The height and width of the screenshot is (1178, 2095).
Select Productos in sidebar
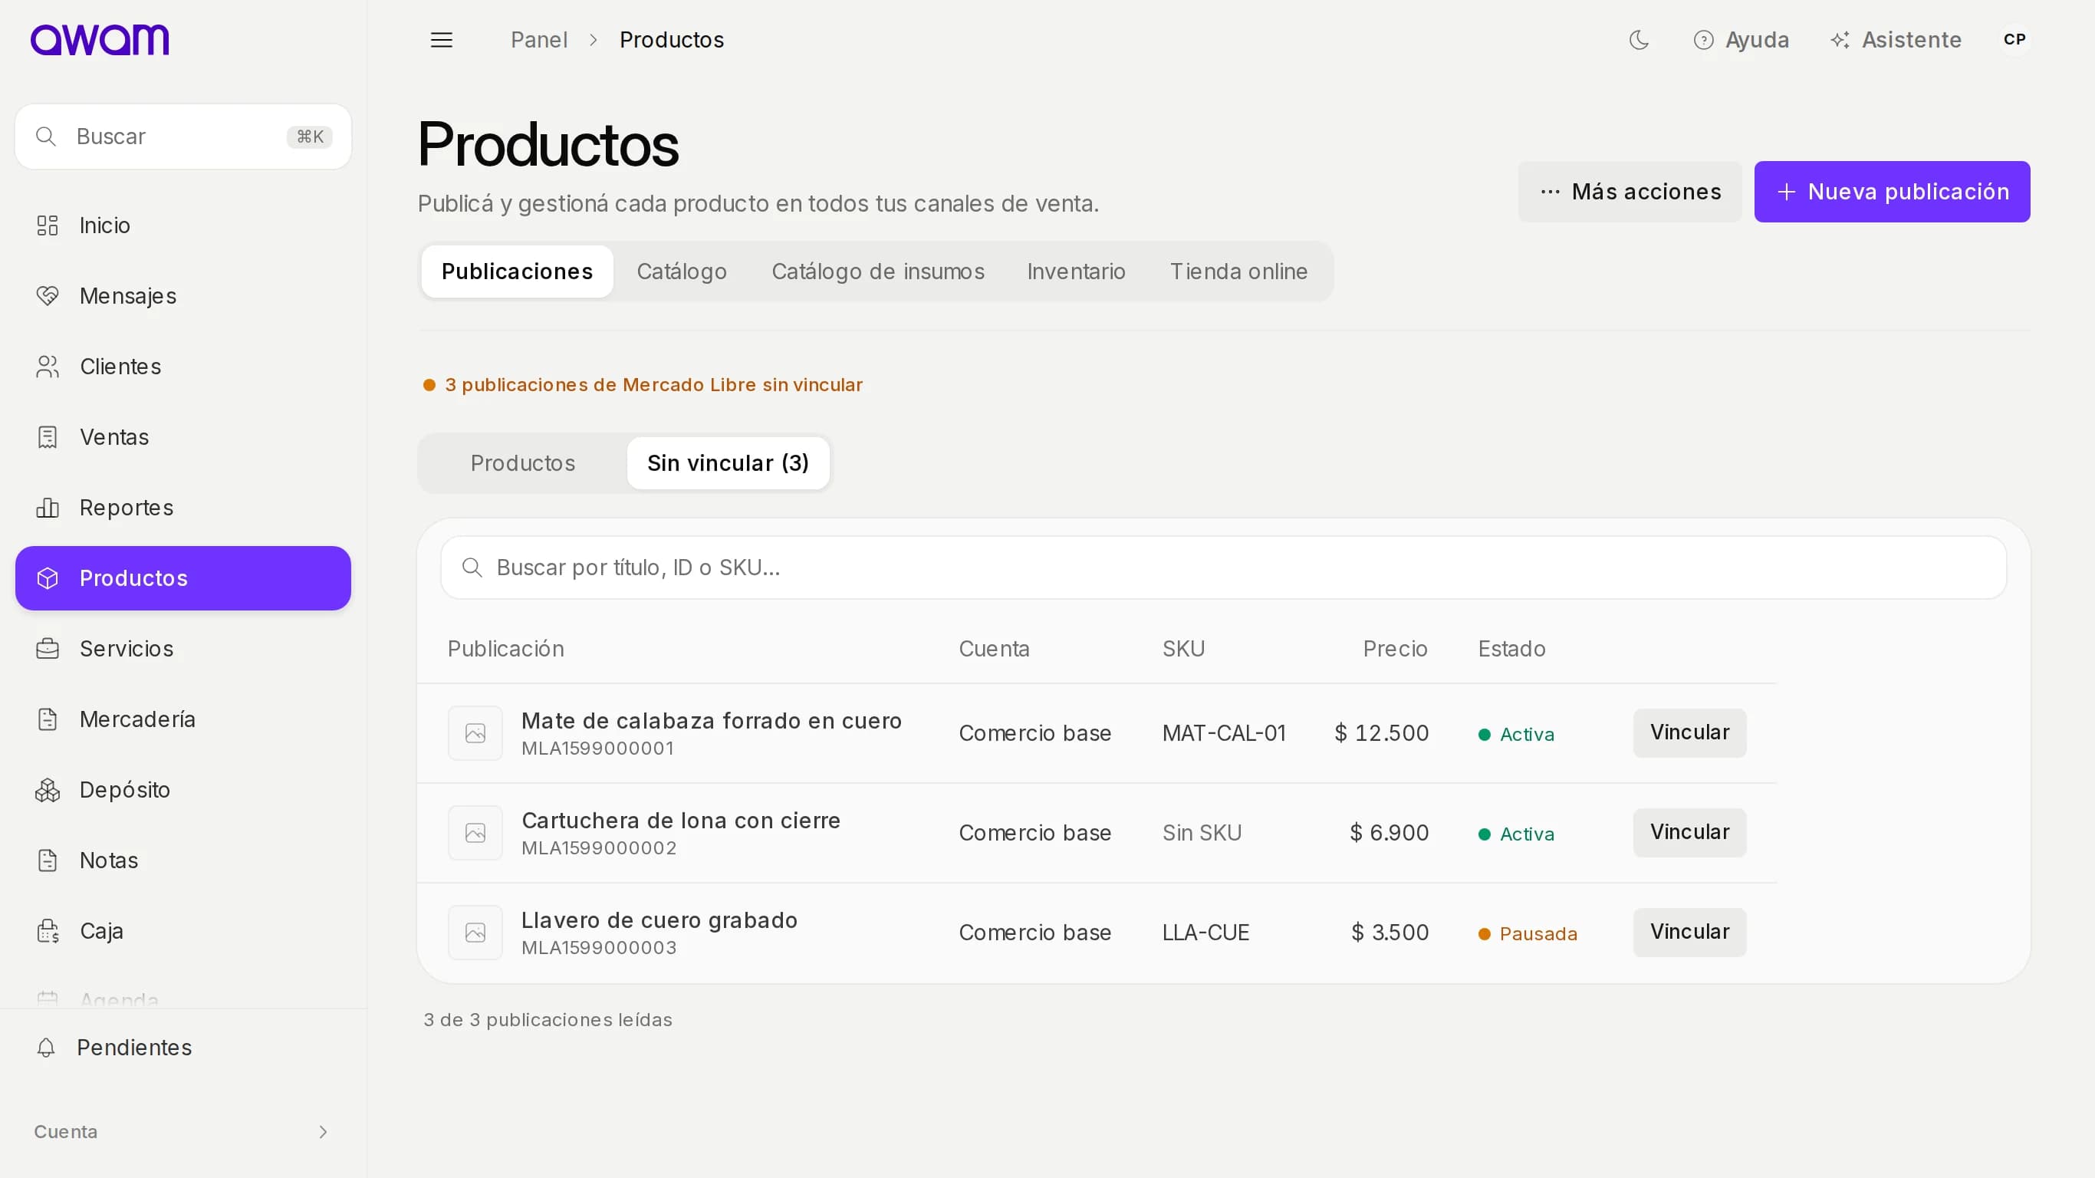tap(183, 578)
